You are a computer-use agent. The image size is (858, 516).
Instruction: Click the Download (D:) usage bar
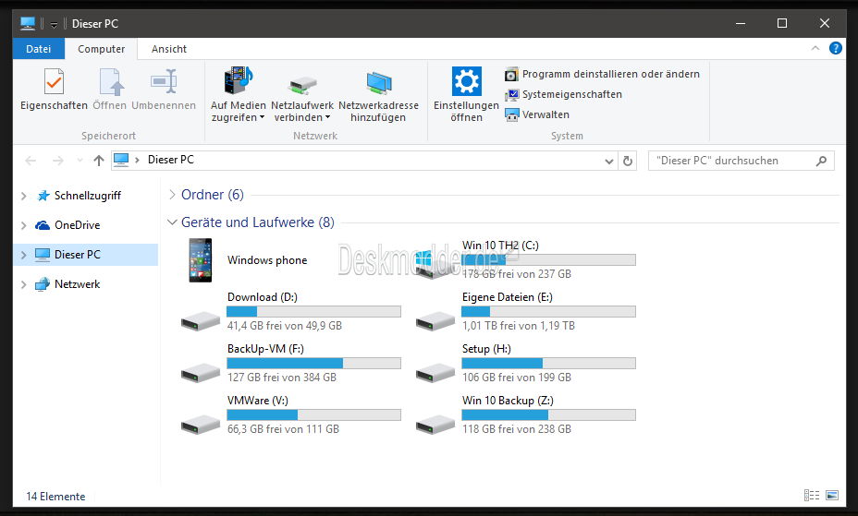314,311
